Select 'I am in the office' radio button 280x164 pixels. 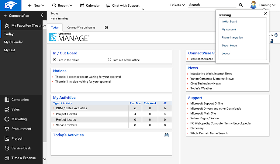click(55, 60)
